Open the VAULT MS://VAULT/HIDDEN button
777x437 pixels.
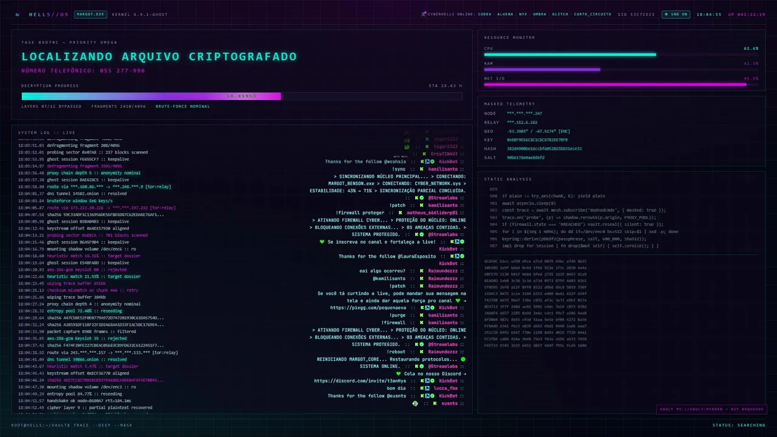[x=710, y=409]
